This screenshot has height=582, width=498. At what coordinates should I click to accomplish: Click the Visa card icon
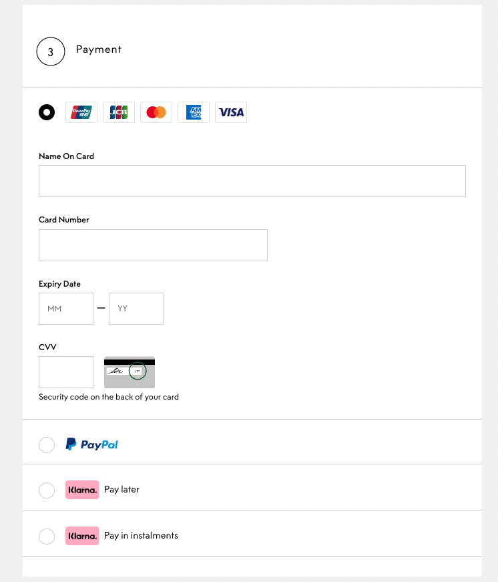(x=231, y=112)
